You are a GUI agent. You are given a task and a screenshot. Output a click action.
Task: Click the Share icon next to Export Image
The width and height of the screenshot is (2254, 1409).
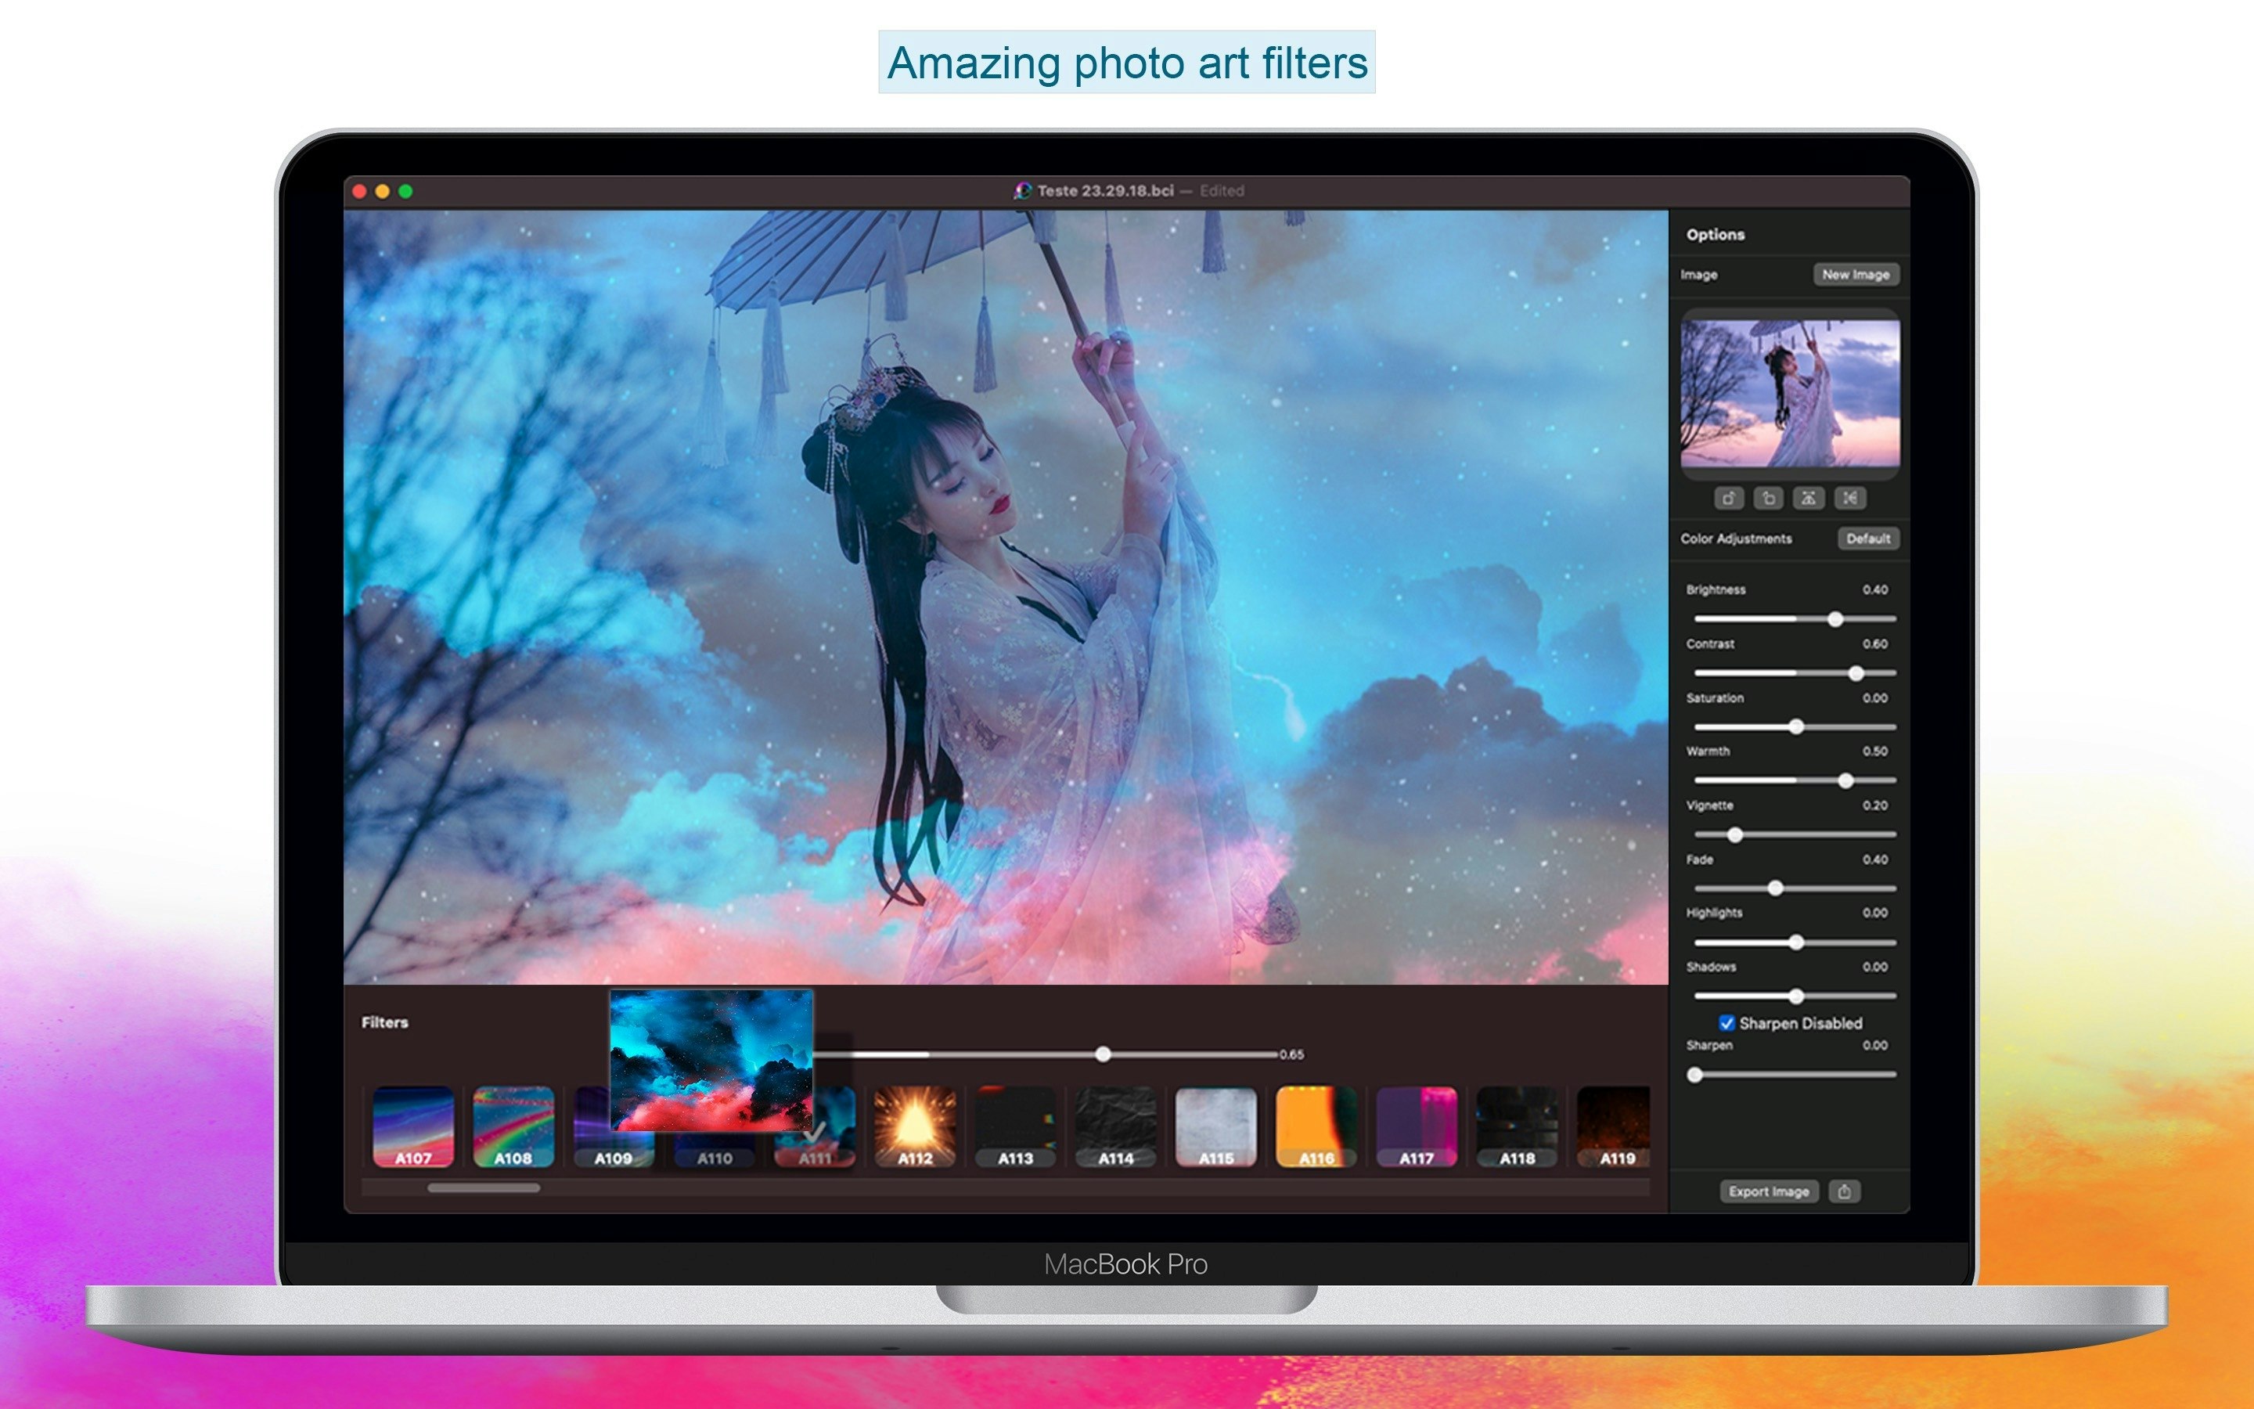point(1844,1191)
